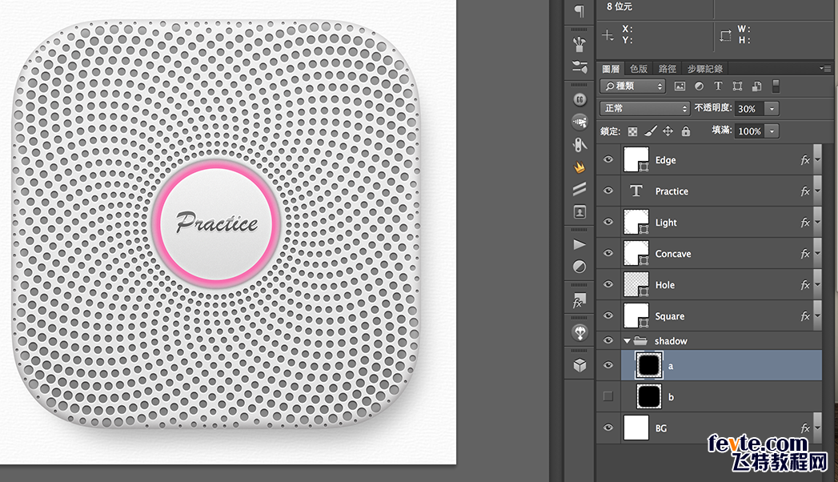This screenshot has width=838, height=482.
Task: Lock all padlock icon
Action: tap(686, 131)
